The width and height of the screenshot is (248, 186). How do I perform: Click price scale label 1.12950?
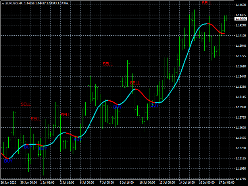[241, 107]
